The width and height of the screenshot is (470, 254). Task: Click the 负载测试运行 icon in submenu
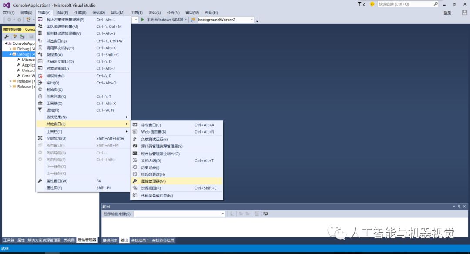pos(135,139)
